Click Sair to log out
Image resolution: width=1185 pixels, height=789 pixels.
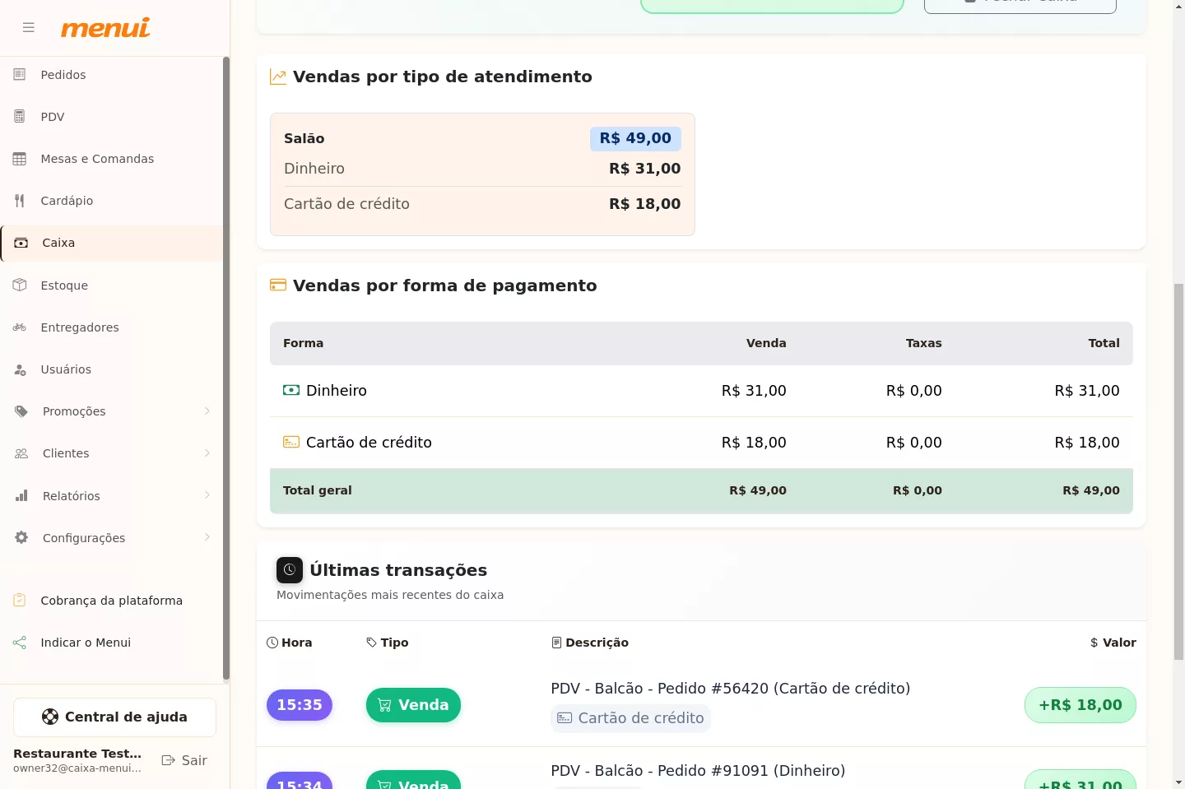click(x=184, y=760)
